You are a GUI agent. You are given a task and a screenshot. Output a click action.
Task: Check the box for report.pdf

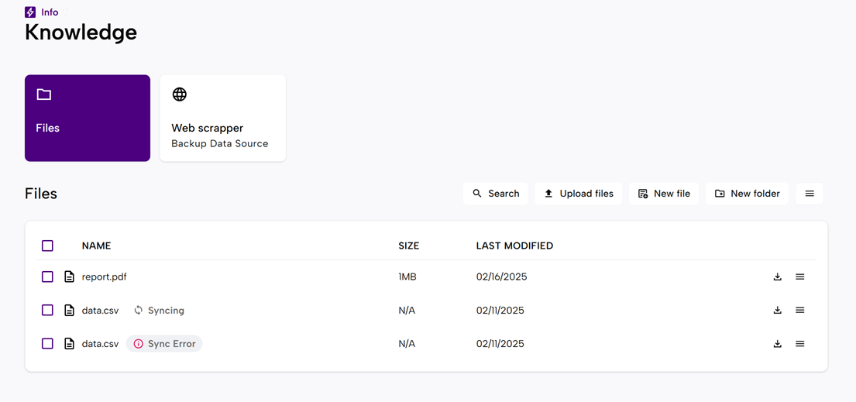pos(47,277)
